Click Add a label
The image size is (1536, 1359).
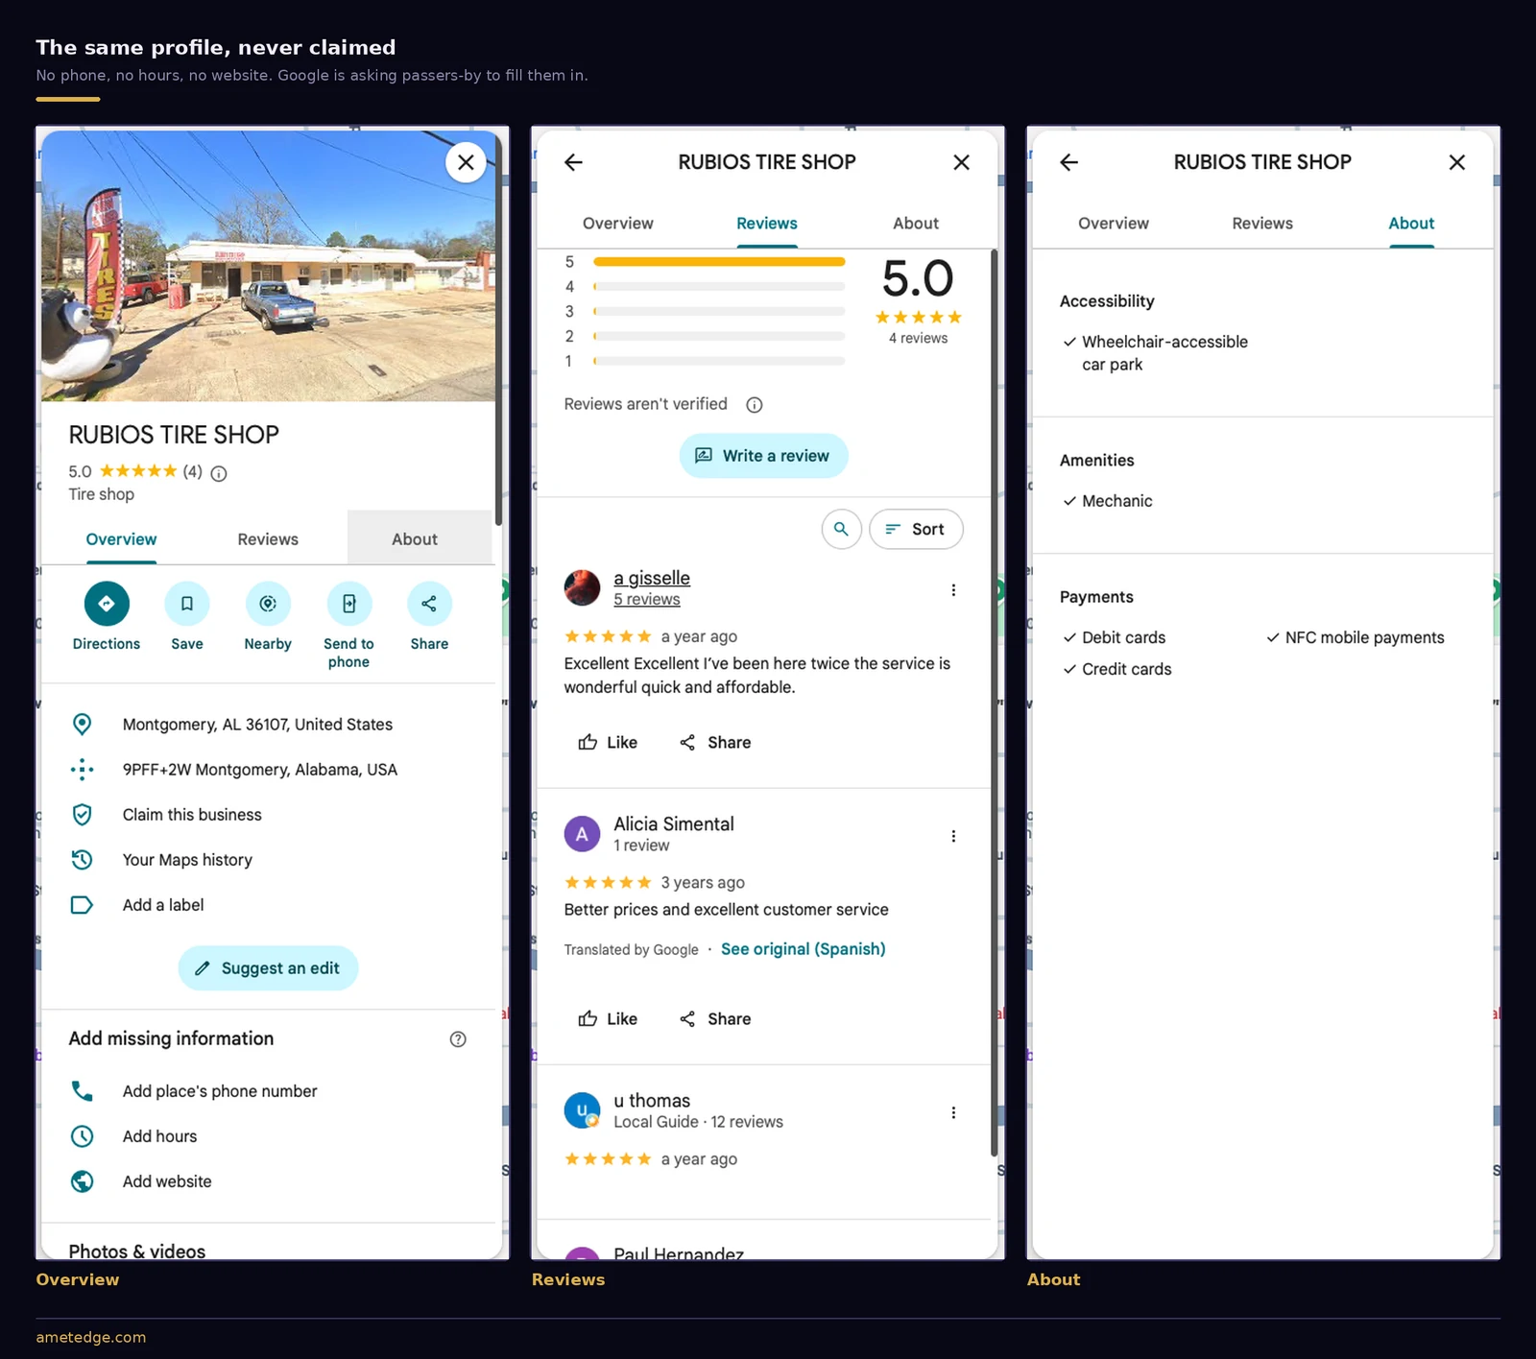click(x=163, y=905)
